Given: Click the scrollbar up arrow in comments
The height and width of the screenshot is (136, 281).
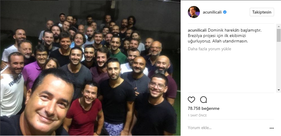Looking at the screenshot, I should tap(279, 26).
